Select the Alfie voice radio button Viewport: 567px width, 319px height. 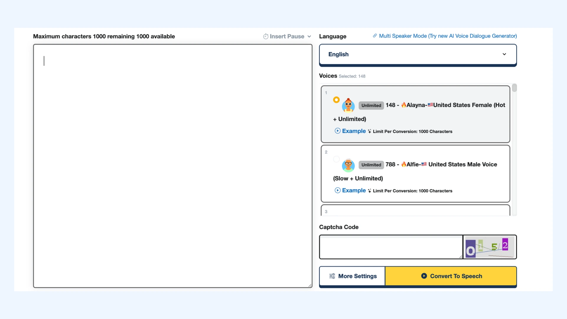click(x=336, y=159)
